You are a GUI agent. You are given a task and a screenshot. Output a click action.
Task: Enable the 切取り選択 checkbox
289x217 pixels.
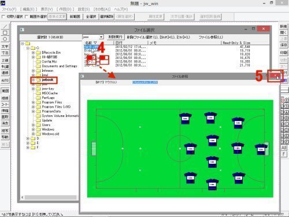(x=3, y=17)
